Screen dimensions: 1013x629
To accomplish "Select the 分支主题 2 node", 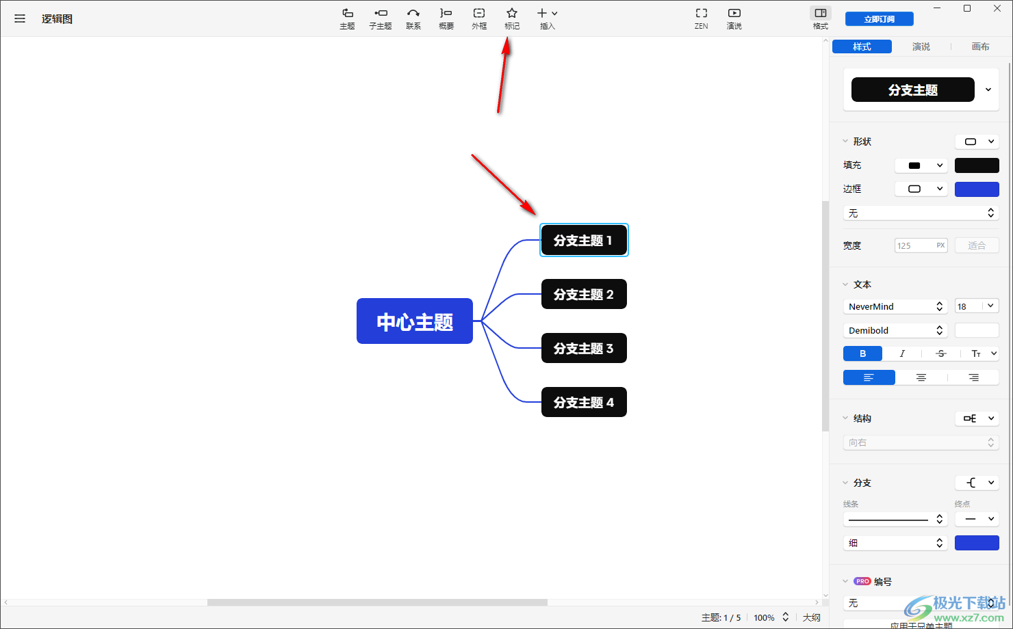I will tap(584, 294).
